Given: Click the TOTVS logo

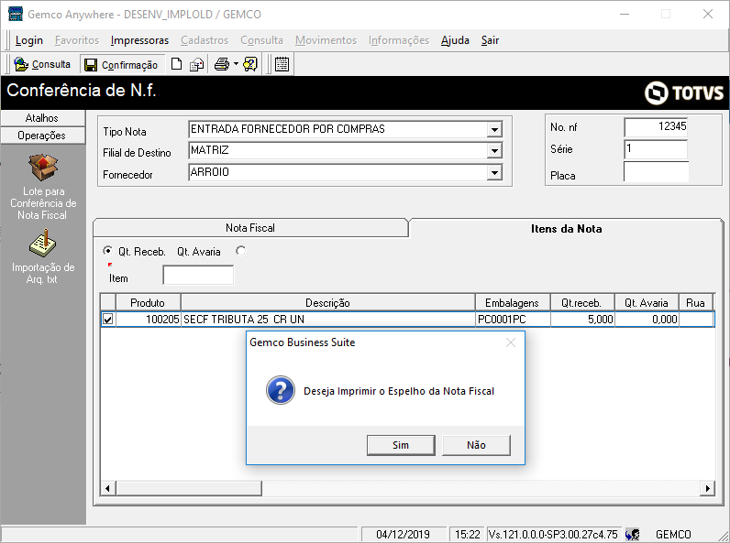Looking at the screenshot, I should click(684, 92).
